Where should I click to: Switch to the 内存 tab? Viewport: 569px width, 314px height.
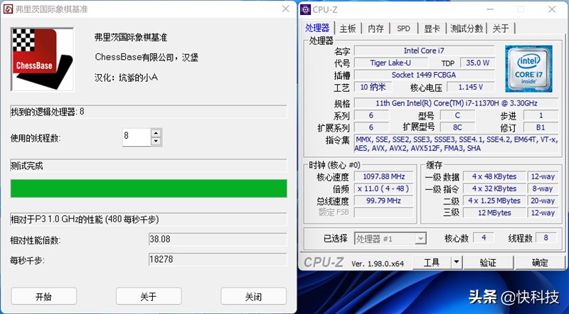pos(376,28)
